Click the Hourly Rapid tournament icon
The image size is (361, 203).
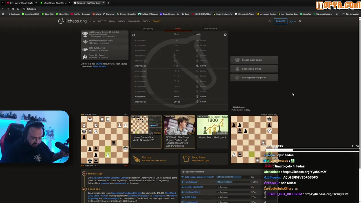click(182, 182)
